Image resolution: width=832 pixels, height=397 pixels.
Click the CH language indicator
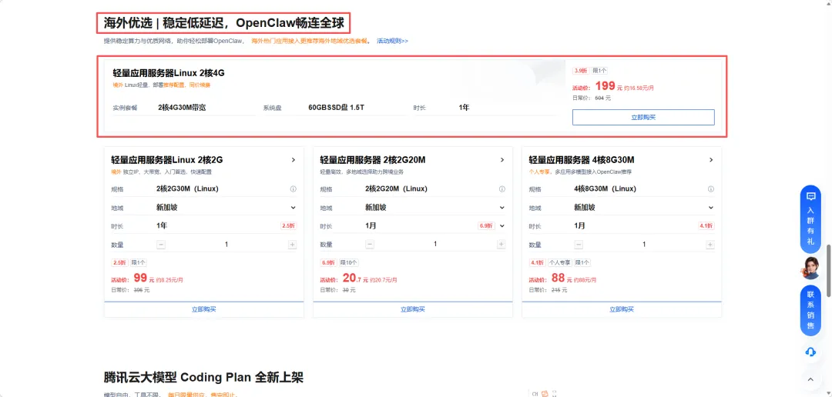tap(535, 394)
